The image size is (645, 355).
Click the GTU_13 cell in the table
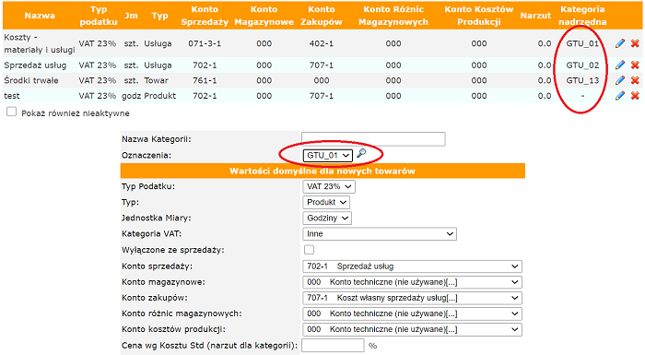(582, 80)
